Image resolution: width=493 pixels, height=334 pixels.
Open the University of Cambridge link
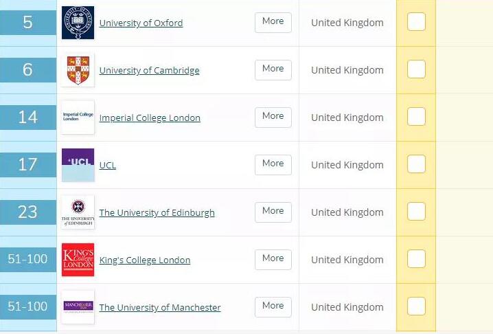(x=149, y=71)
